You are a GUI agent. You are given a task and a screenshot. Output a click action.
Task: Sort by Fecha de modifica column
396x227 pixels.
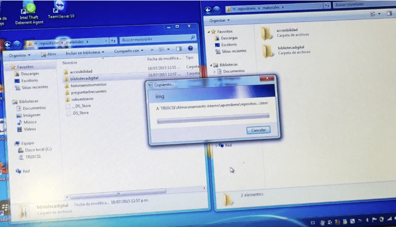click(x=164, y=59)
